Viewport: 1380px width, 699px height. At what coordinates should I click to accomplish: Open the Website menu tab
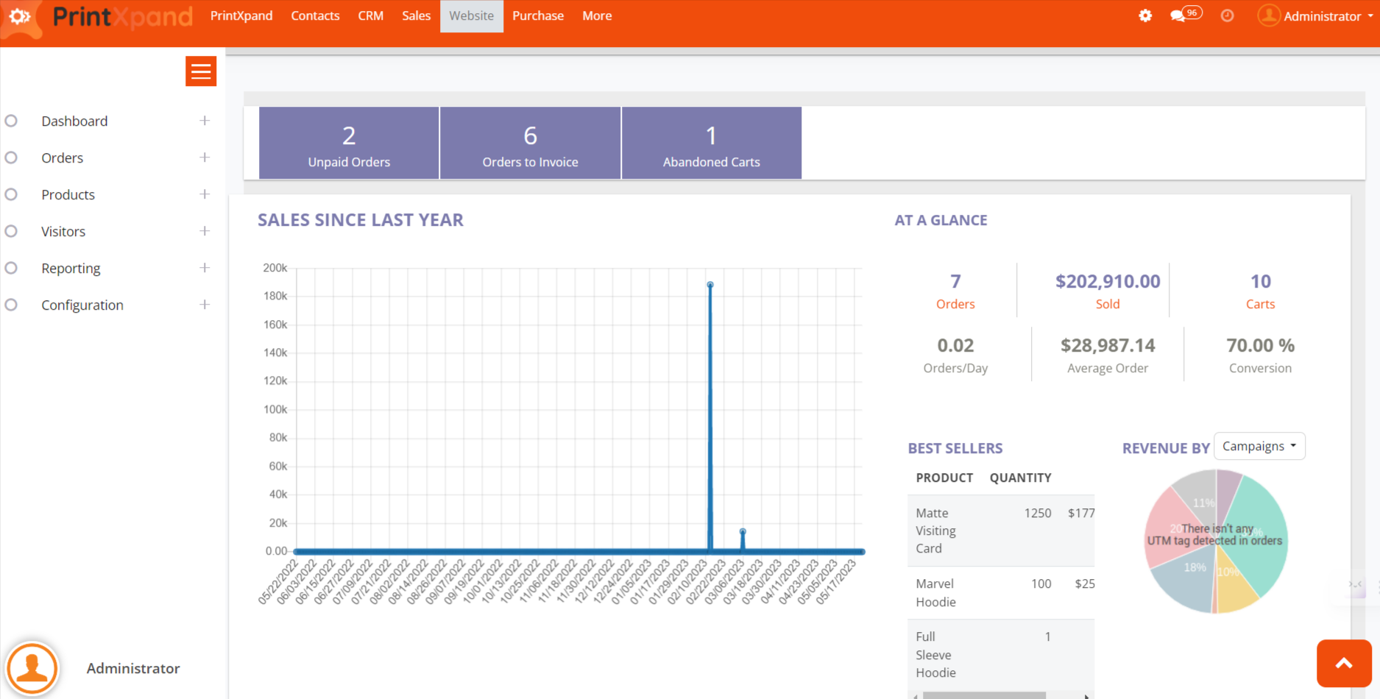[471, 16]
